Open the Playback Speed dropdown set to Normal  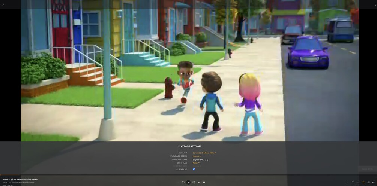click(x=197, y=156)
